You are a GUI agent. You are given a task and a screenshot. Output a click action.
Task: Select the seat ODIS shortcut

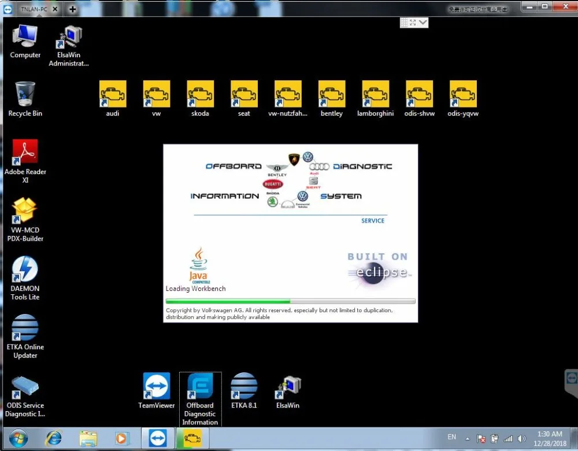click(x=244, y=98)
